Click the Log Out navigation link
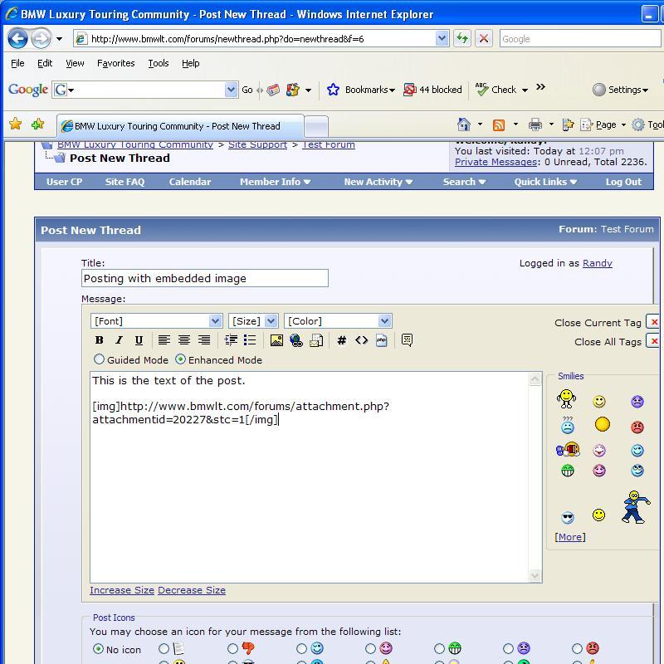The image size is (664, 664). [x=623, y=182]
